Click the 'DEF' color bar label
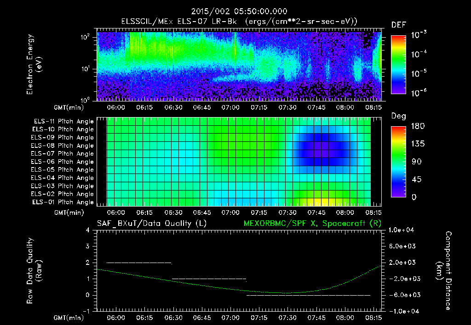The width and height of the screenshot is (471, 325). click(x=398, y=25)
